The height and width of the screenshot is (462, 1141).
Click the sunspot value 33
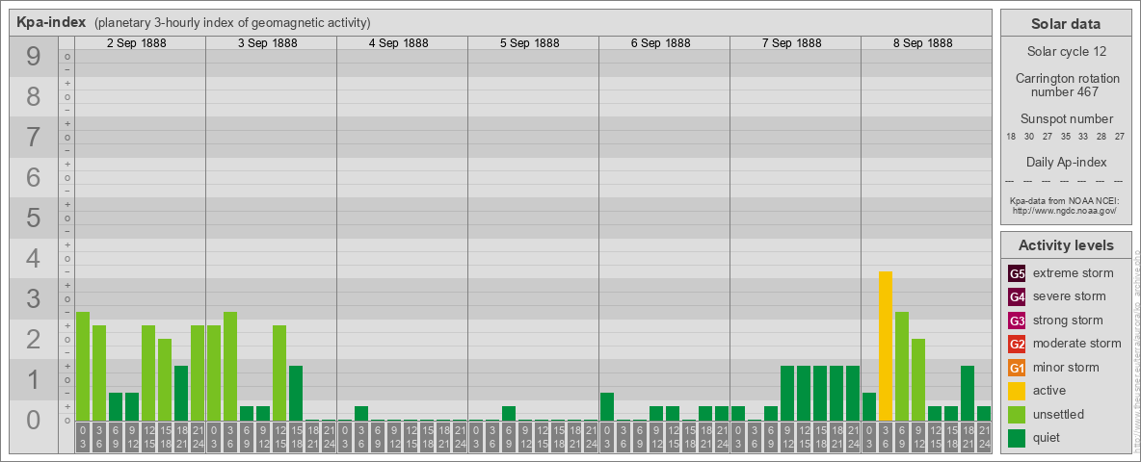click(x=1084, y=137)
